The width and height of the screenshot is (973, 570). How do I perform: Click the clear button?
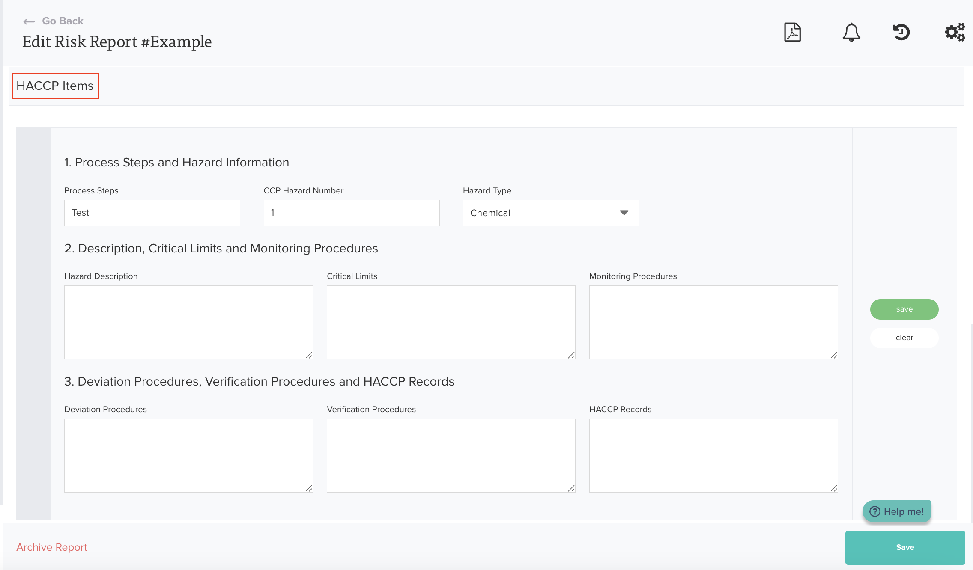point(904,338)
